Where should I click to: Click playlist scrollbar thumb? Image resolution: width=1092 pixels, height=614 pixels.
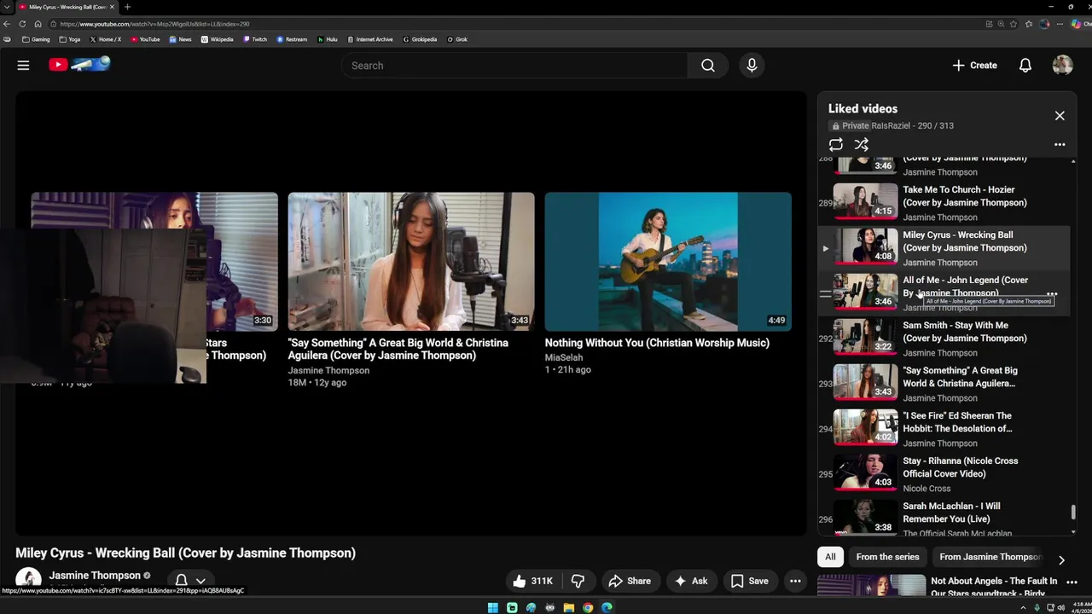coord(1073,511)
